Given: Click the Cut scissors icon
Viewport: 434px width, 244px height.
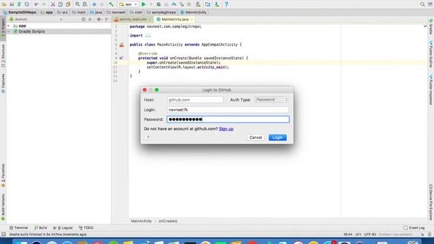Looking at the screenshot, I should [x=53, y=4].
